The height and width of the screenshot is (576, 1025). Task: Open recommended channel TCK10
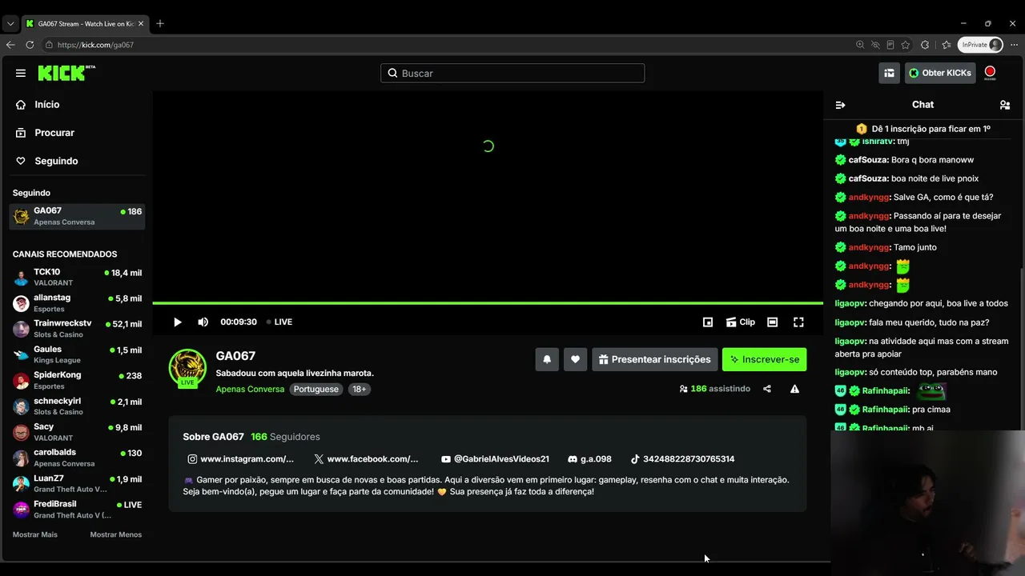tap(77, 277)
